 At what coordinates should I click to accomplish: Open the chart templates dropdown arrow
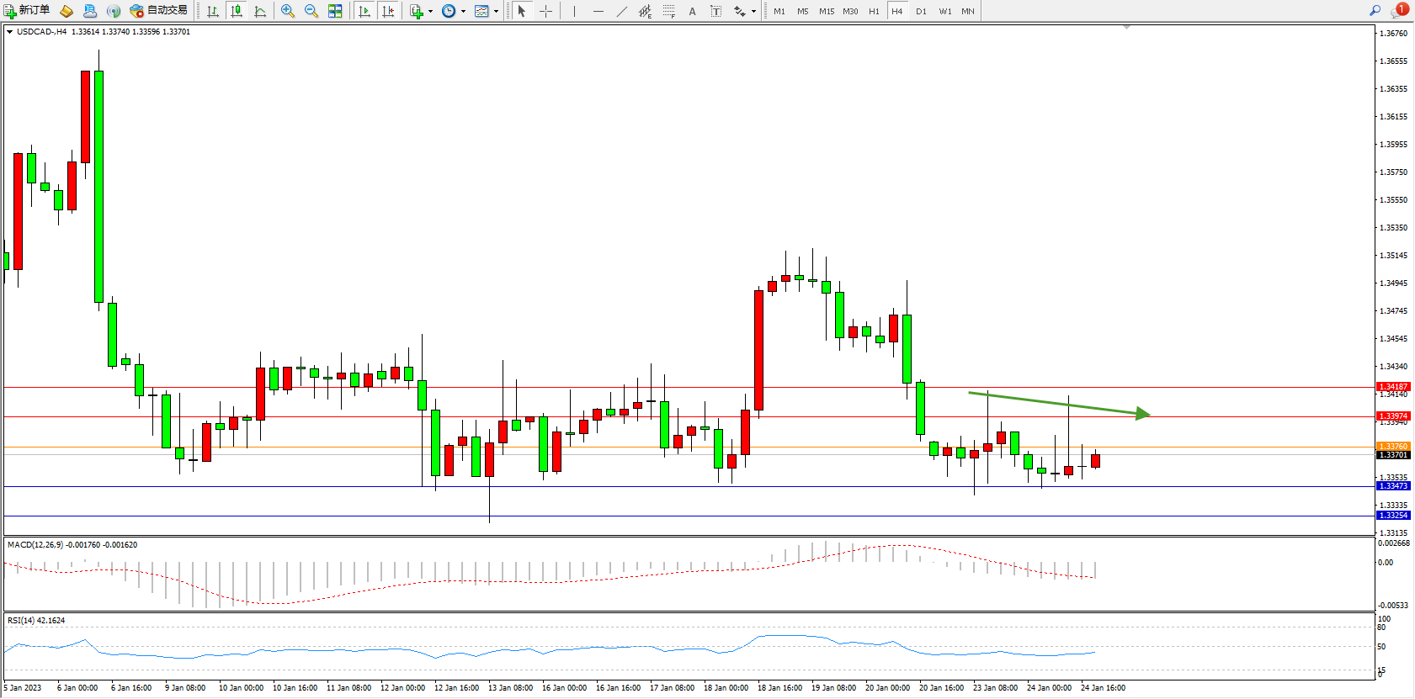[496, 12]
